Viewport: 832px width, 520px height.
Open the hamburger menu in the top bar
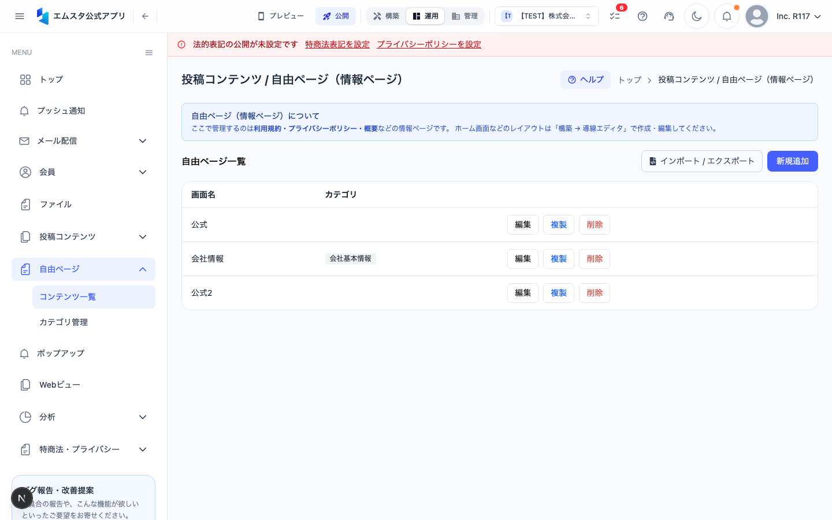click(20, 16)
